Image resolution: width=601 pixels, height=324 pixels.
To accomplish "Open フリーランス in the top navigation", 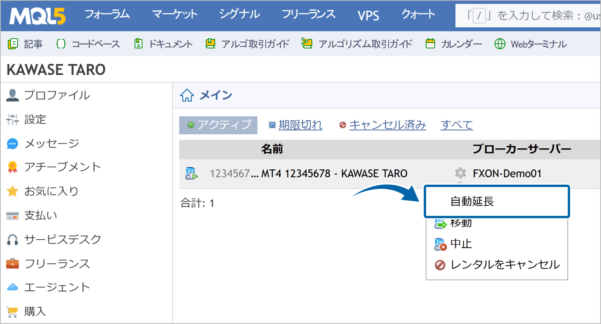I will pyautogui.click(x=309, y=14).
